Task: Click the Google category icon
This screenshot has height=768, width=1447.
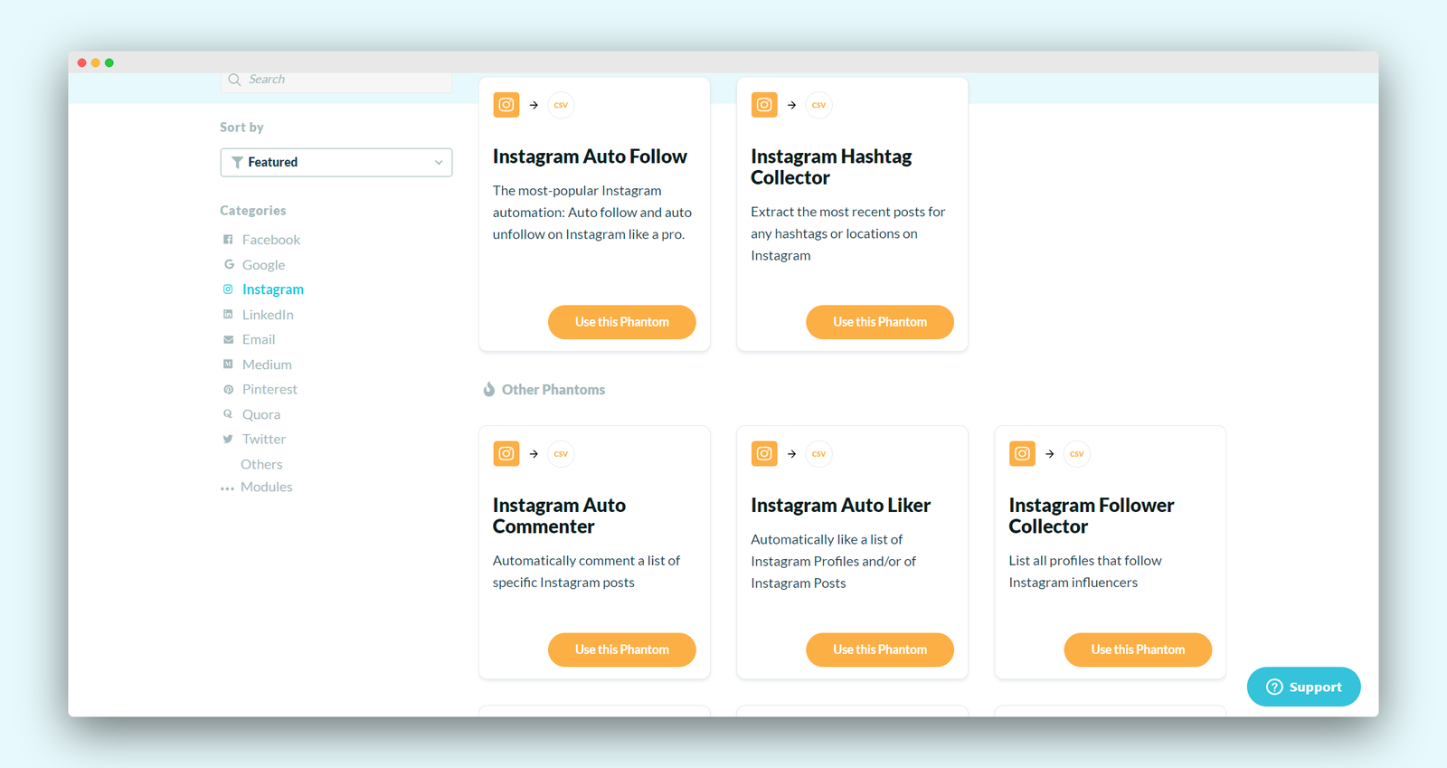Action: click(229, 264)
